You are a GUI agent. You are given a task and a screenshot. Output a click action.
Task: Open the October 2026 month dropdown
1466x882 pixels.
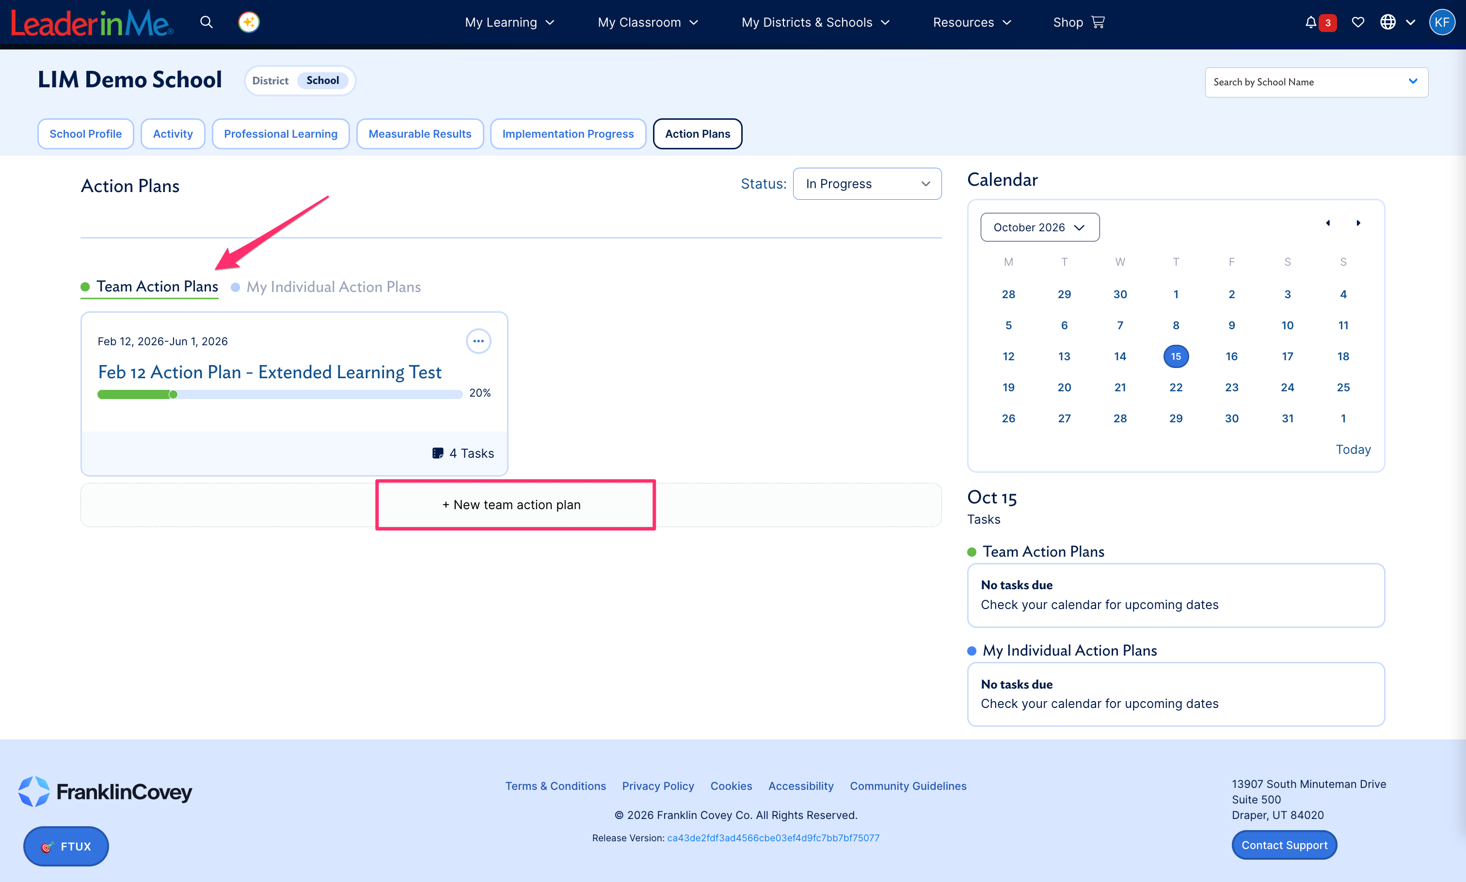pos(1040,227)
